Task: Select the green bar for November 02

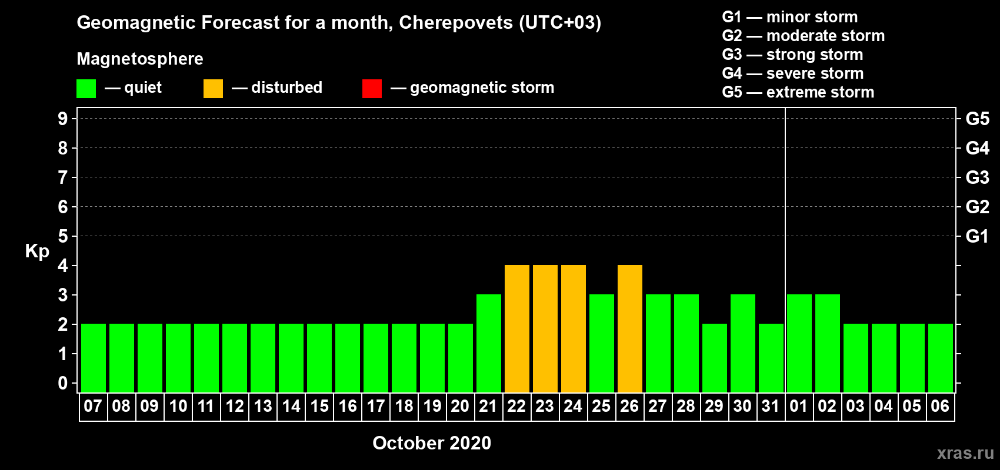Action: [x=828, y=343]
